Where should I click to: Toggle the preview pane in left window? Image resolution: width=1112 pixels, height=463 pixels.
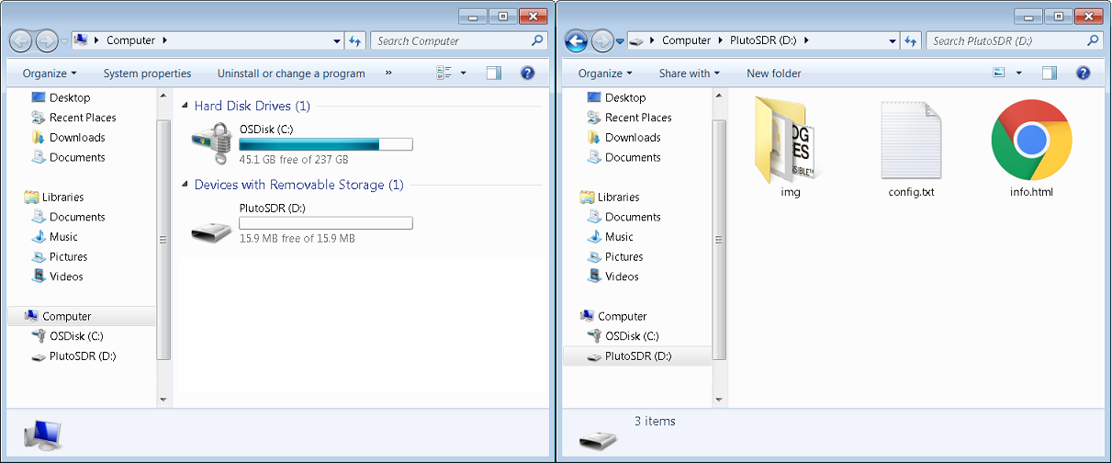tap(494, 73)
